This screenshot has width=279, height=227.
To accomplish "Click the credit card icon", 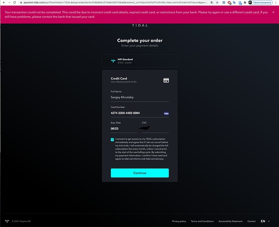I will (x=166, y=80).
